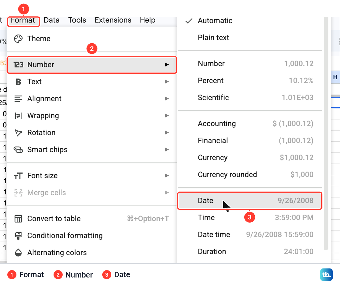Image resolution: width=340 pixels, height=286 pixels.
Task: Apply the Accounting format
Action: click(250, 124)
